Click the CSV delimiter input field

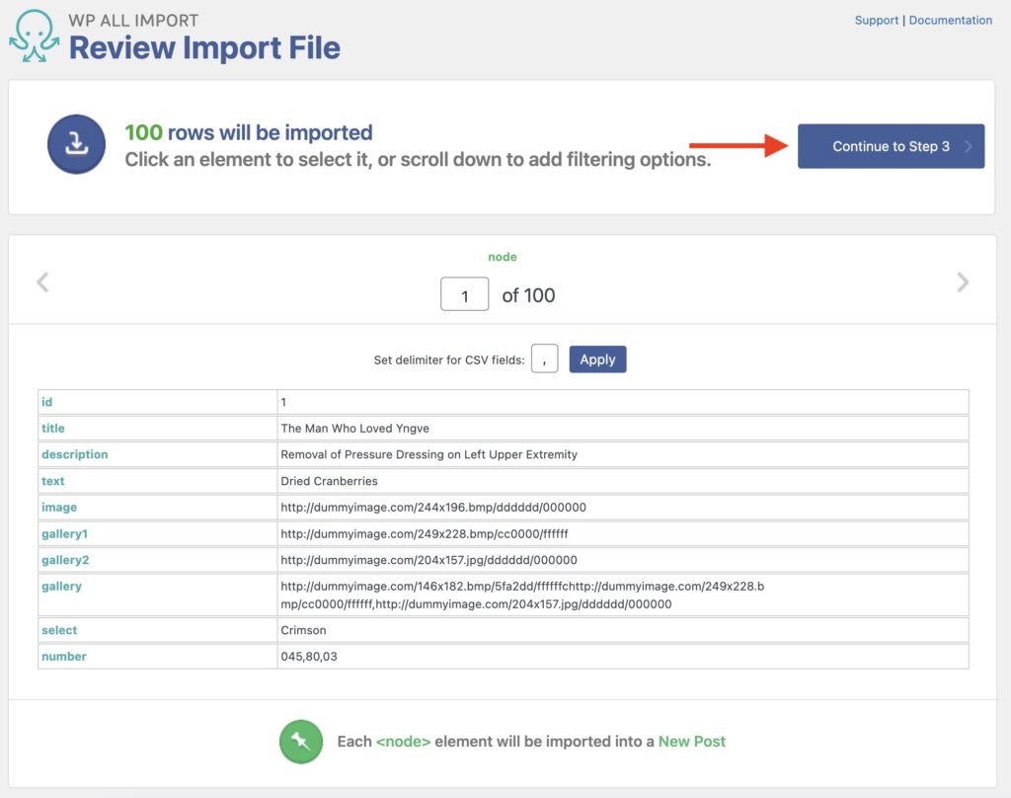tap(544, 359)
